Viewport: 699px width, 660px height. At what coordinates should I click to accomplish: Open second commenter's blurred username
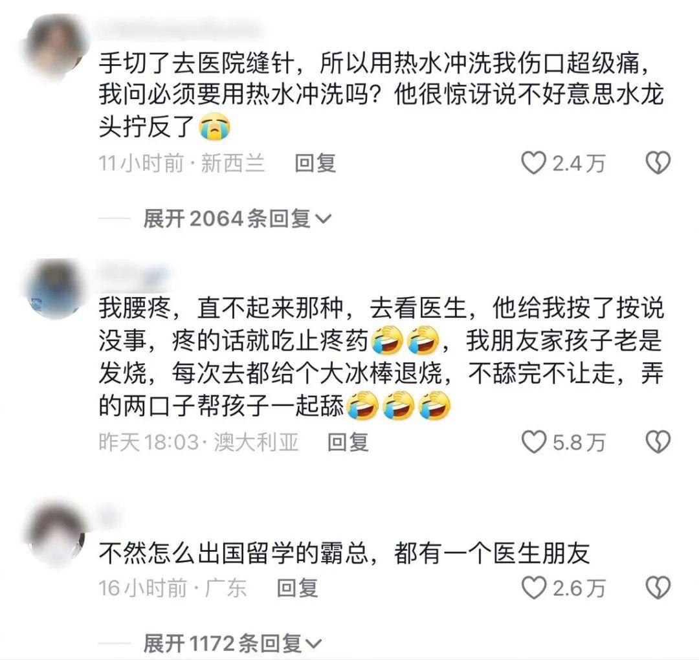(x=133, y=274)
